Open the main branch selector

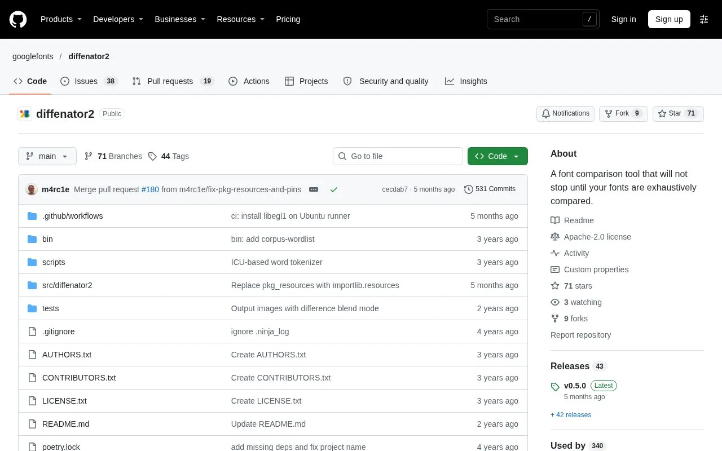tap(47, 156)
